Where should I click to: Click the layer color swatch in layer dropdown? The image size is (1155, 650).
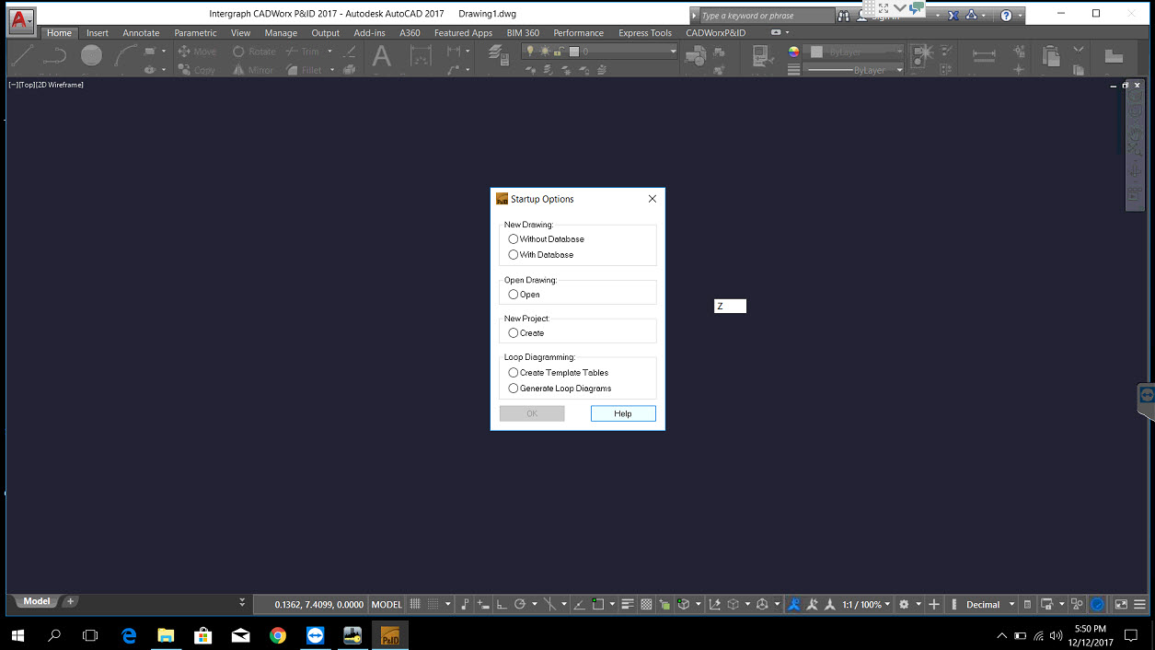pos(573,52)
